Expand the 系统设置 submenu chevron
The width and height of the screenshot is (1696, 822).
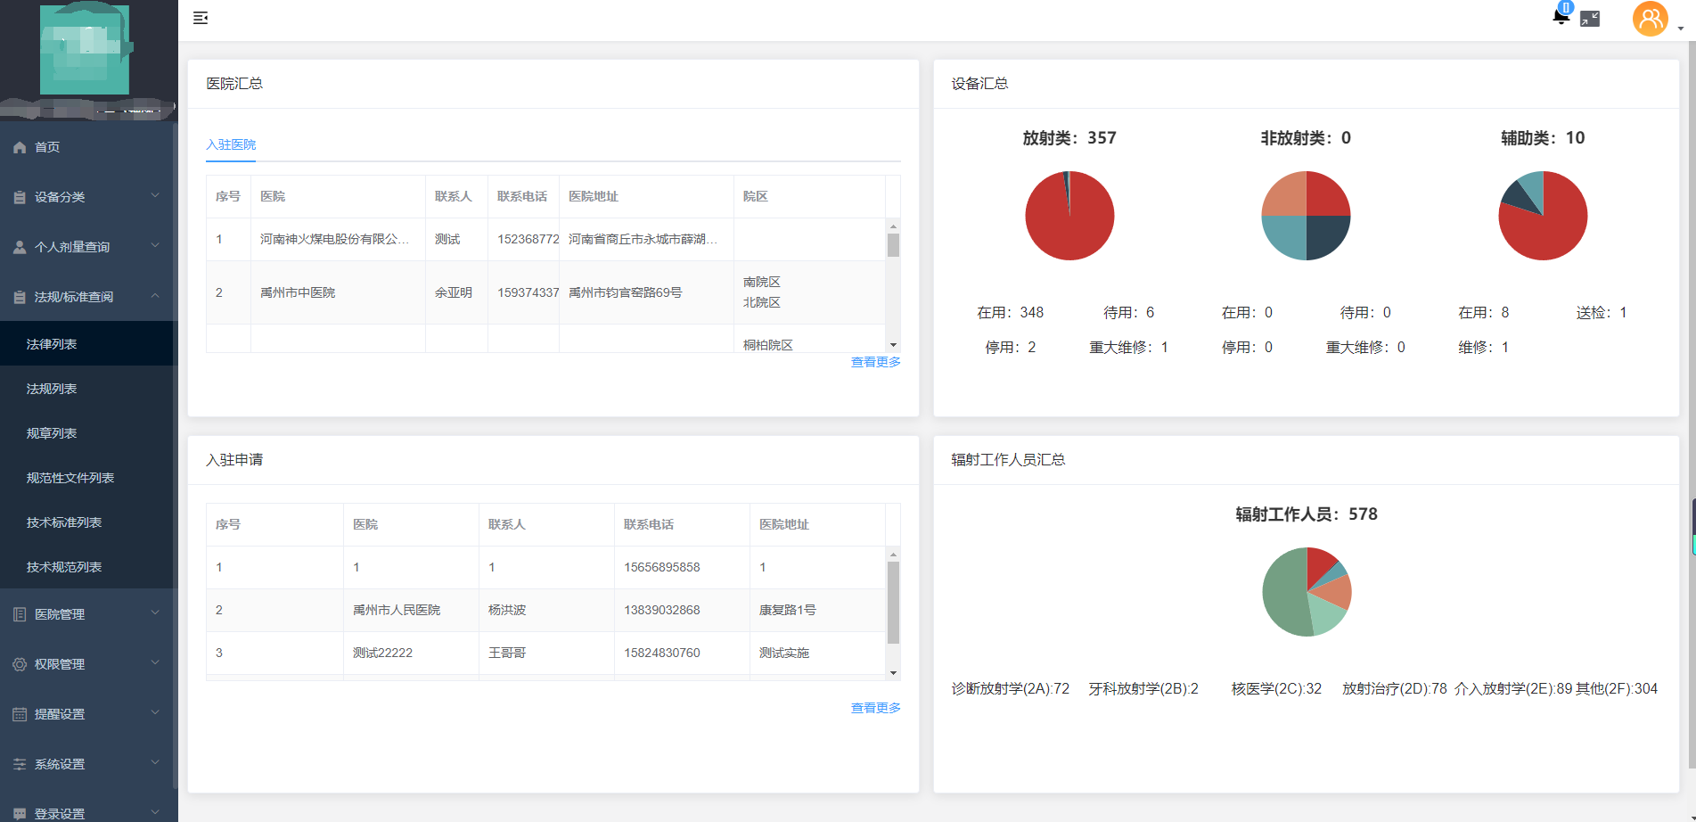155,763
